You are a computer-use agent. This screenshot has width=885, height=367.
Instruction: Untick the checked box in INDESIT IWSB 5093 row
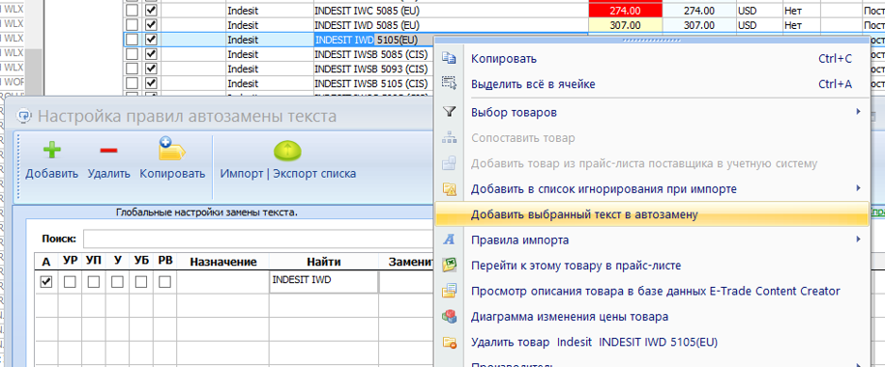coord(151,69)
